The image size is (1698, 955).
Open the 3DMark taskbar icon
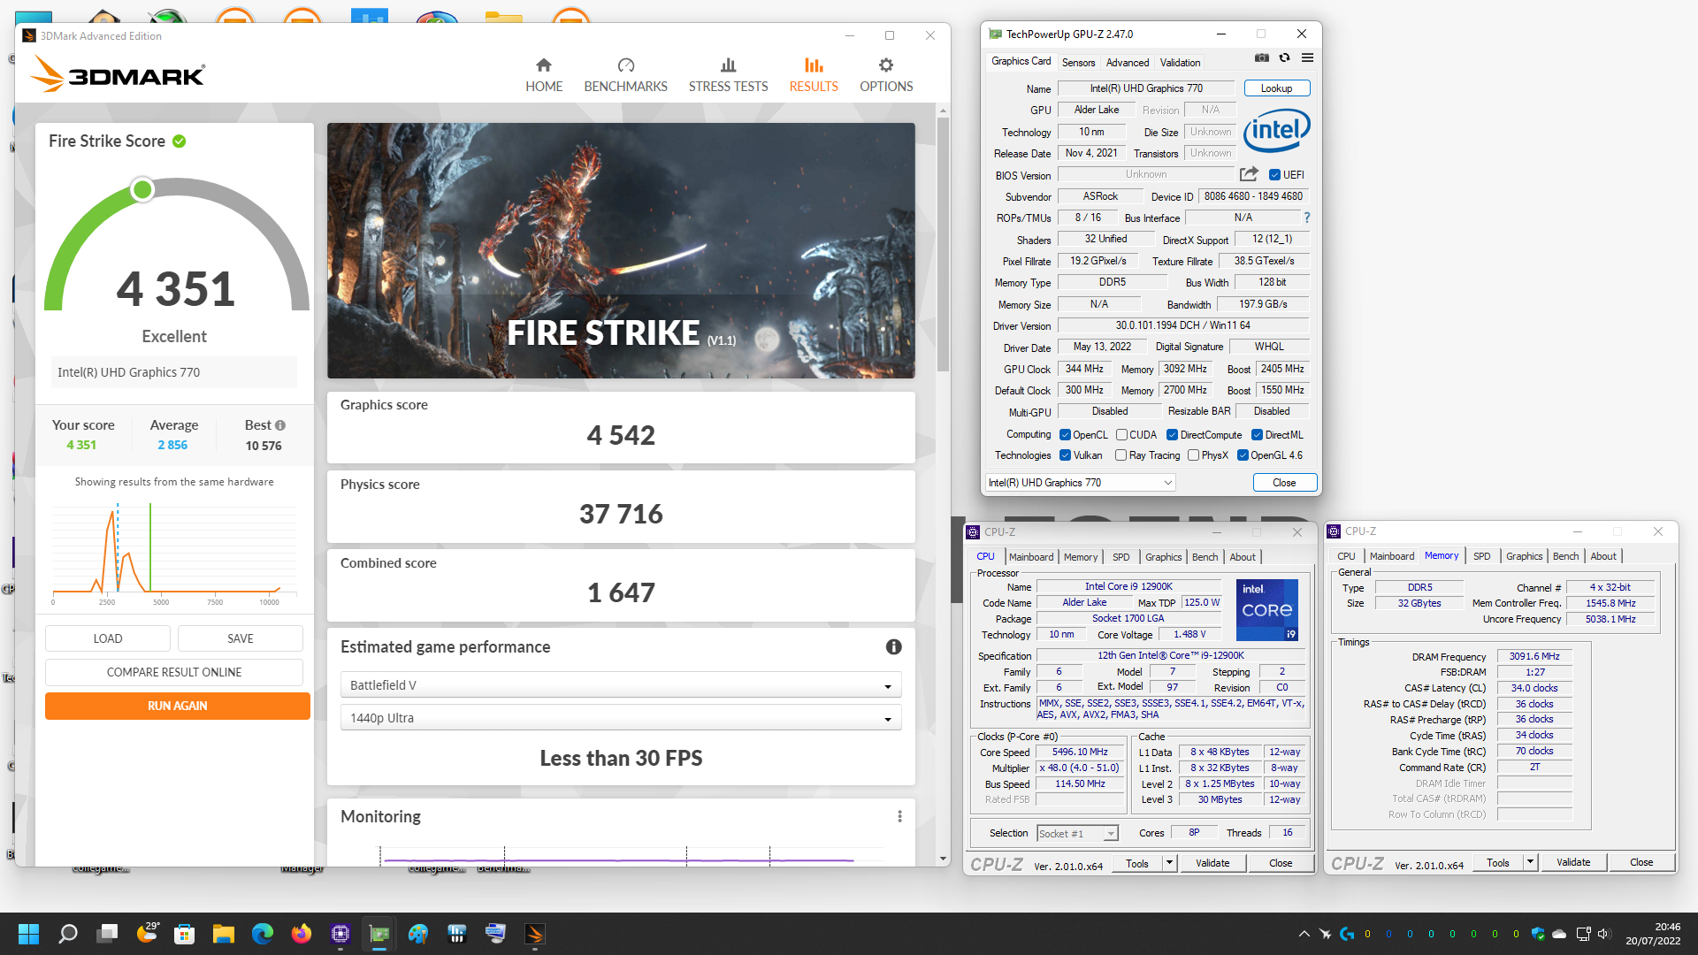534,934
